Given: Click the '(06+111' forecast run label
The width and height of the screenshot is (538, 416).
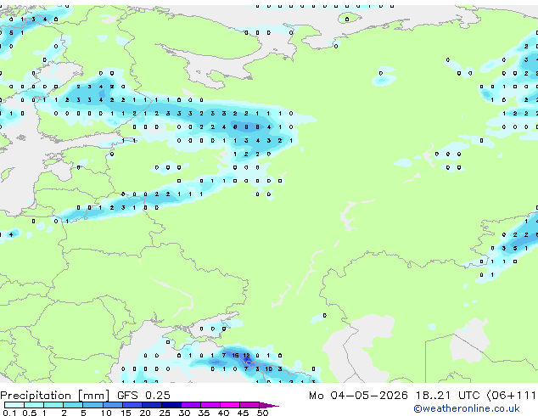Looking at the screenshot, I should pos(512,396).
